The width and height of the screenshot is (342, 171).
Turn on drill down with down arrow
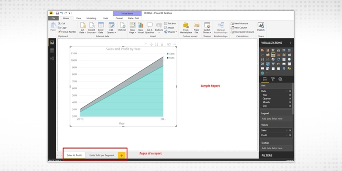click(x=151, y=44)
